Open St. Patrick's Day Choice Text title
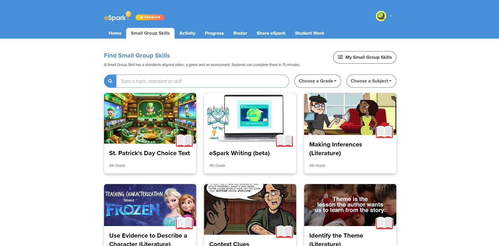 tap(149, 153)
